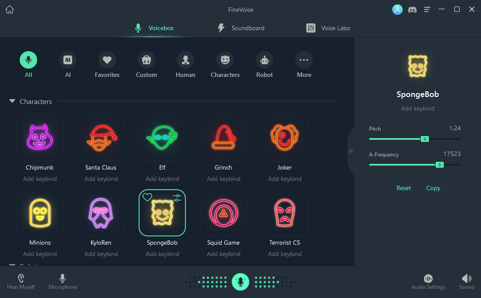Add keybind for Terrorist CS
The height and width of the screenshot is (298, 481).
(x=285, y=254)
